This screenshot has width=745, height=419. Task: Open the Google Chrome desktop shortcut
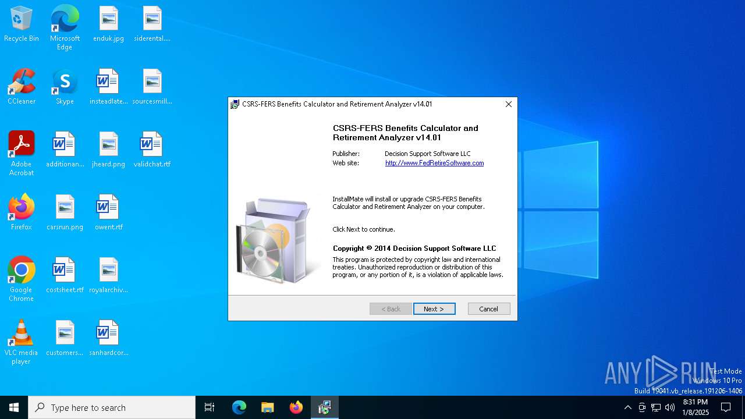pos(22,279)
